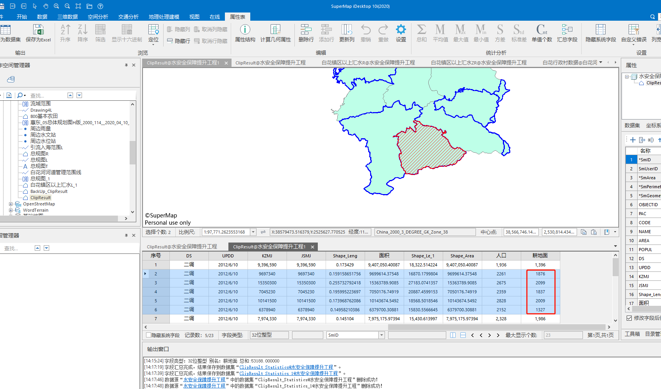Select the BackUp_ClipResult dataset
Image resolution: width=661 pixels, height=389 pixels.
(x=49, y=191)
